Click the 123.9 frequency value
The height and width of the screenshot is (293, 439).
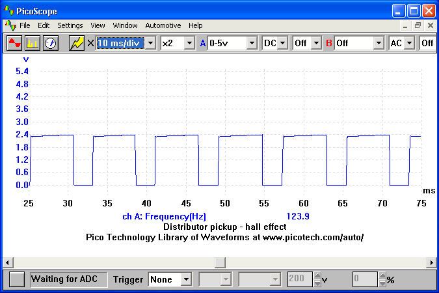pos(298,216)
